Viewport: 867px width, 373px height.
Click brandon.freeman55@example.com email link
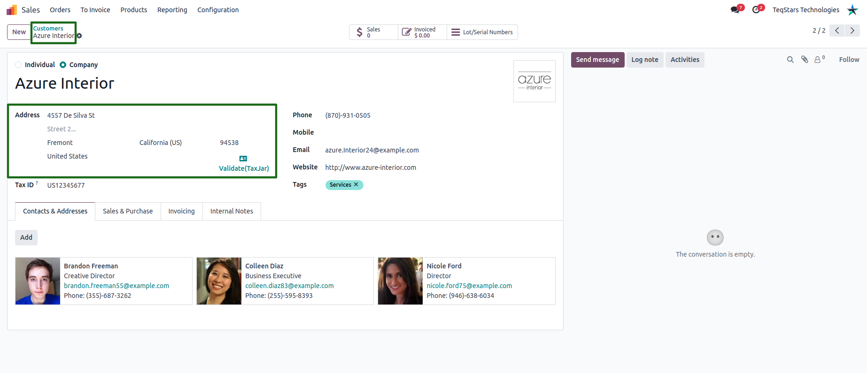pos(116,286)
